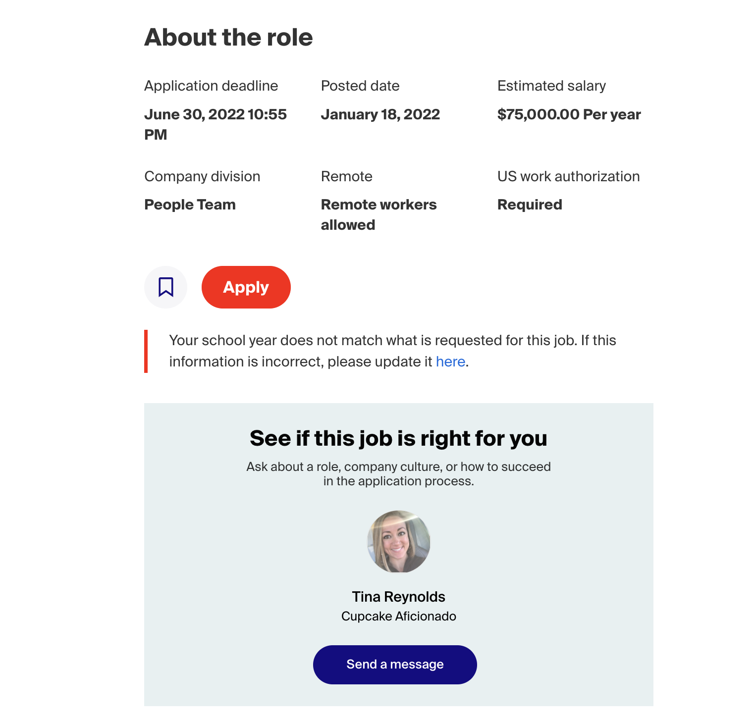This screenshot has width=756, height=722.
Task: Click the Estimated salary label
Action: 551,86
